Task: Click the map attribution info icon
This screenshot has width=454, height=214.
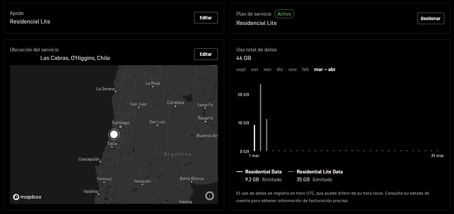Action: 209,195
